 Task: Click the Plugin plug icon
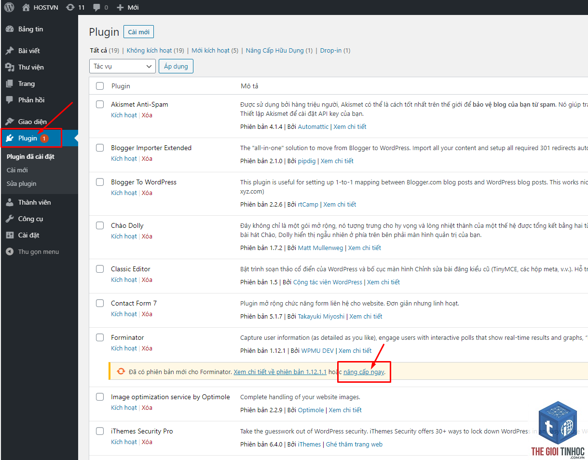point(10,138)
